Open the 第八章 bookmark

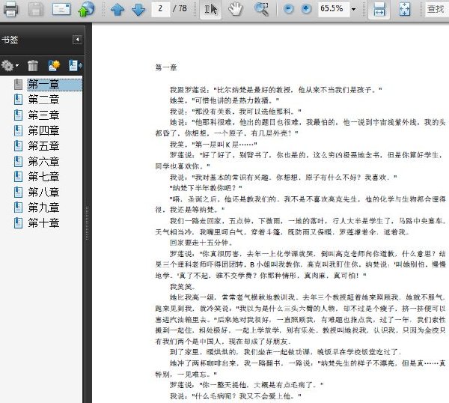[x=43, y=192]
